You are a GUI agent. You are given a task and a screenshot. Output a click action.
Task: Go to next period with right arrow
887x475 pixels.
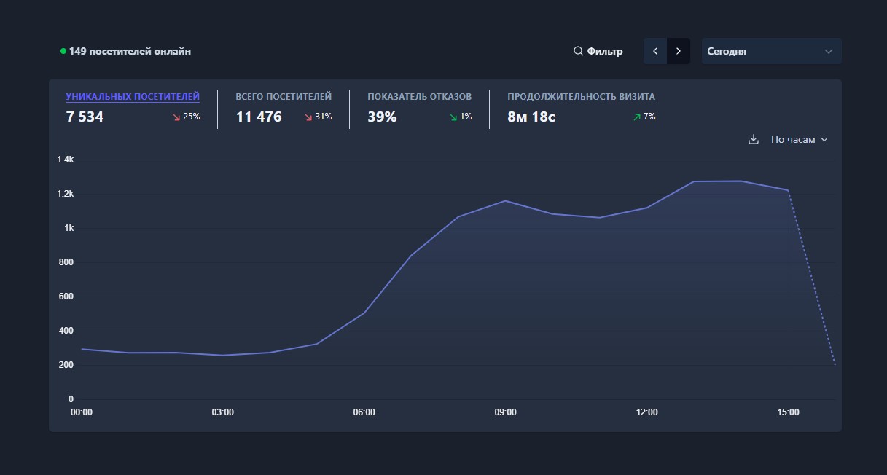coord(679,52)
